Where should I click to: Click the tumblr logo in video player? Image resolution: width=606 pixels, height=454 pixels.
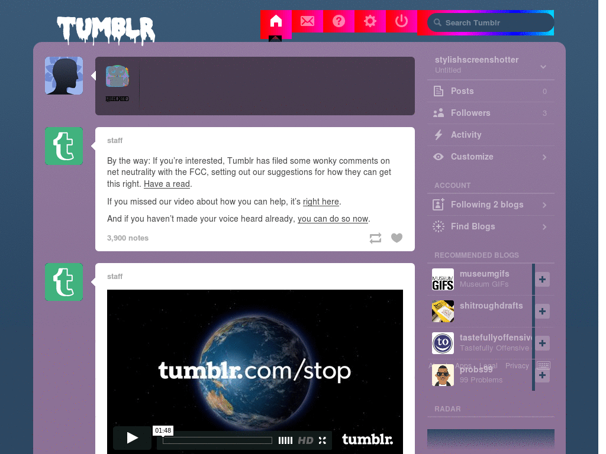pos(367,439)
